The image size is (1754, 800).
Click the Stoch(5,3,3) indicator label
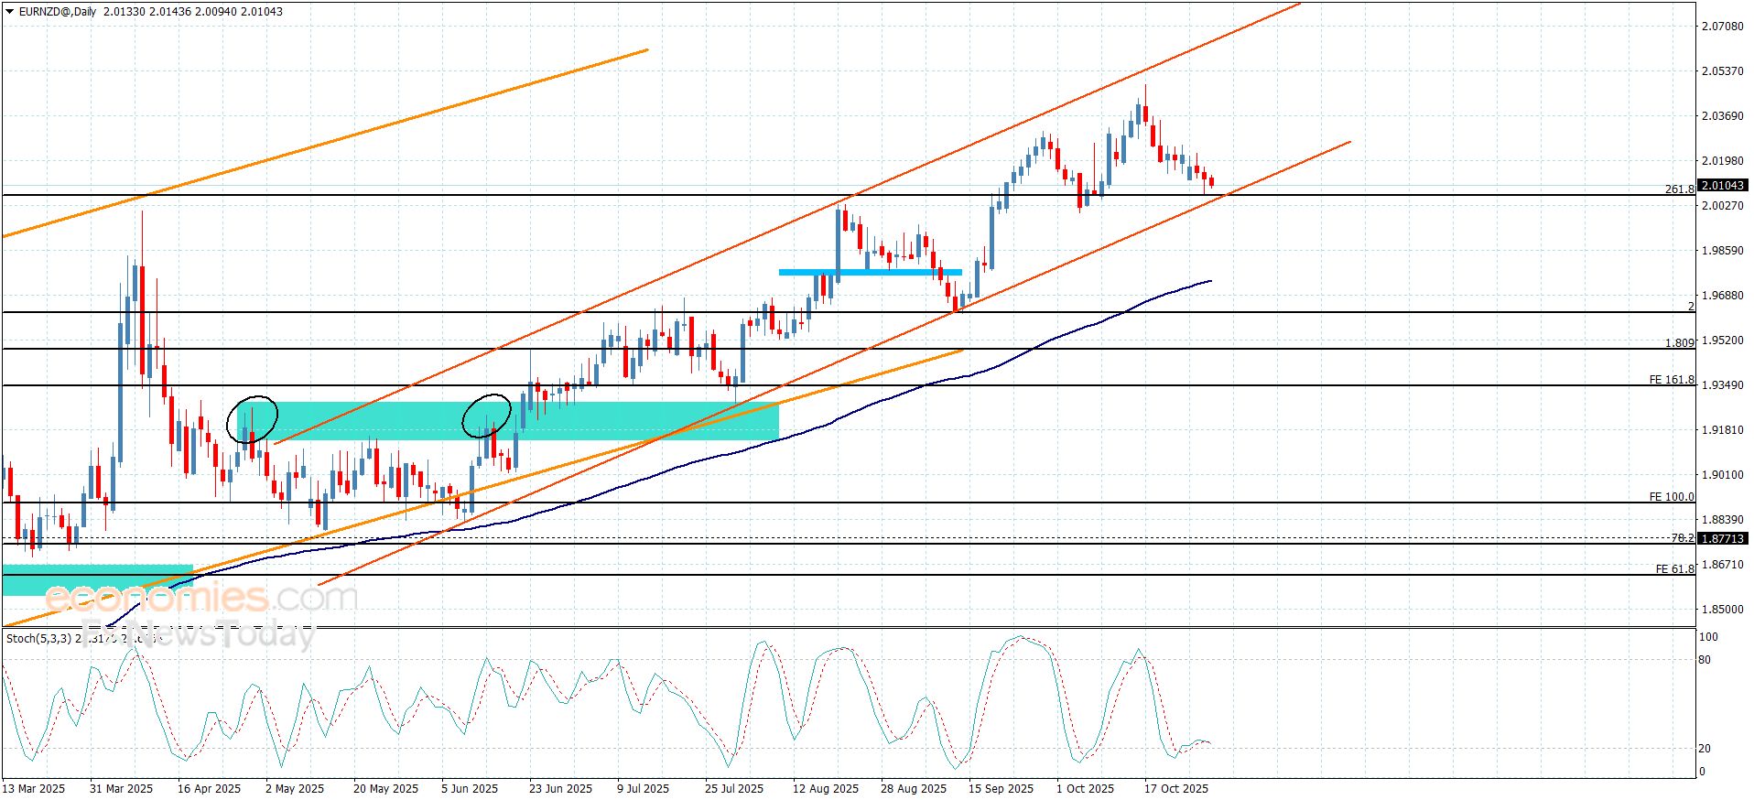click(x=38, y=638)
